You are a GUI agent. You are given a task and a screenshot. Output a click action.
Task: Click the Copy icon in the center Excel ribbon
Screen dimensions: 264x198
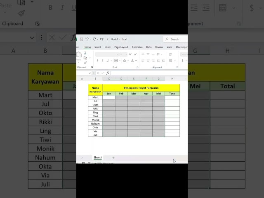pos(85,58)
